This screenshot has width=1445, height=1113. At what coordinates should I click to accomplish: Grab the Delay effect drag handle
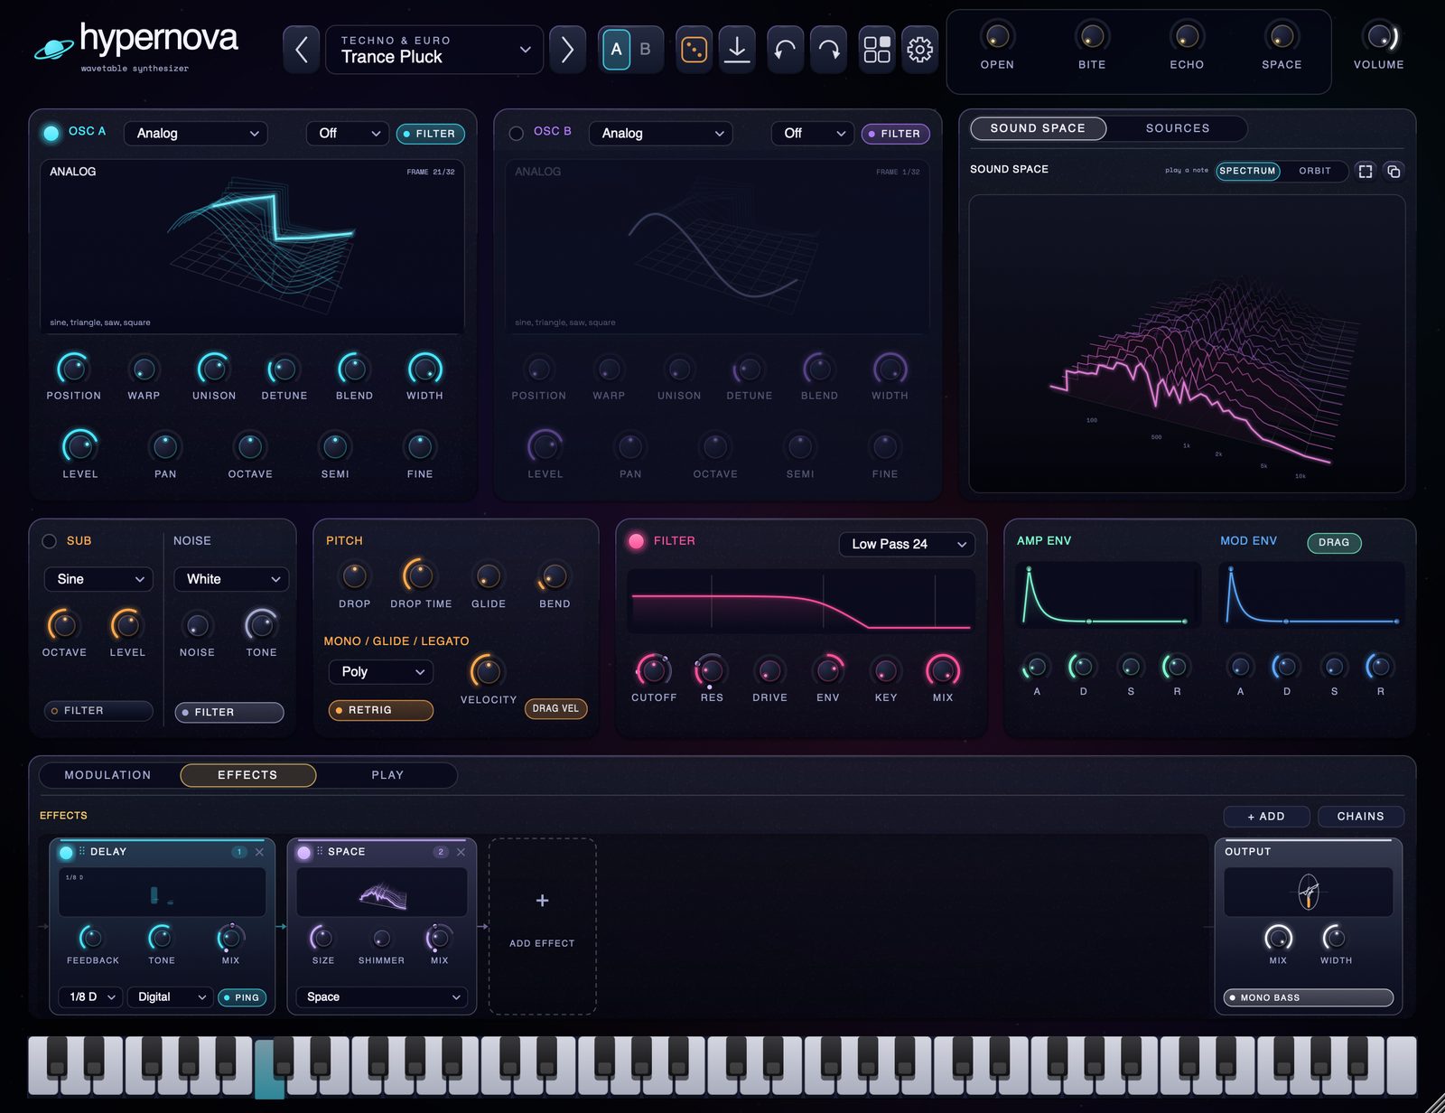point(82,851)
